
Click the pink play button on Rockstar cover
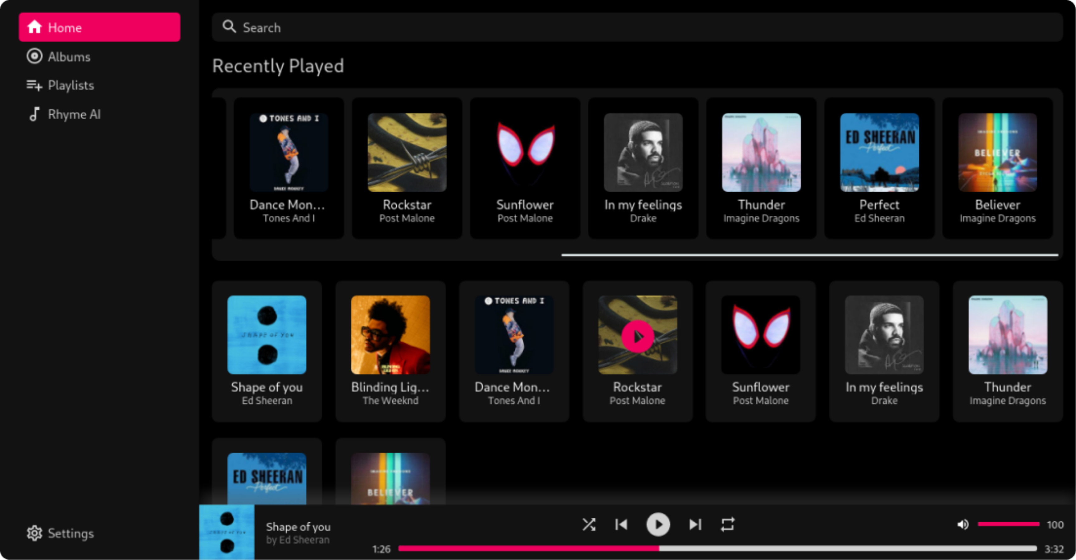[x=638, y=336]
